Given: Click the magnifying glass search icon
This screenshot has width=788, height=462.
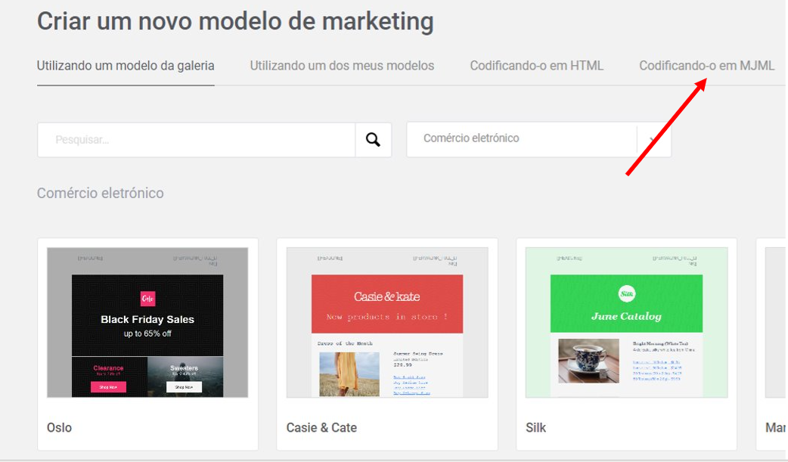Looking at the screenshot, I should [373, 140].
